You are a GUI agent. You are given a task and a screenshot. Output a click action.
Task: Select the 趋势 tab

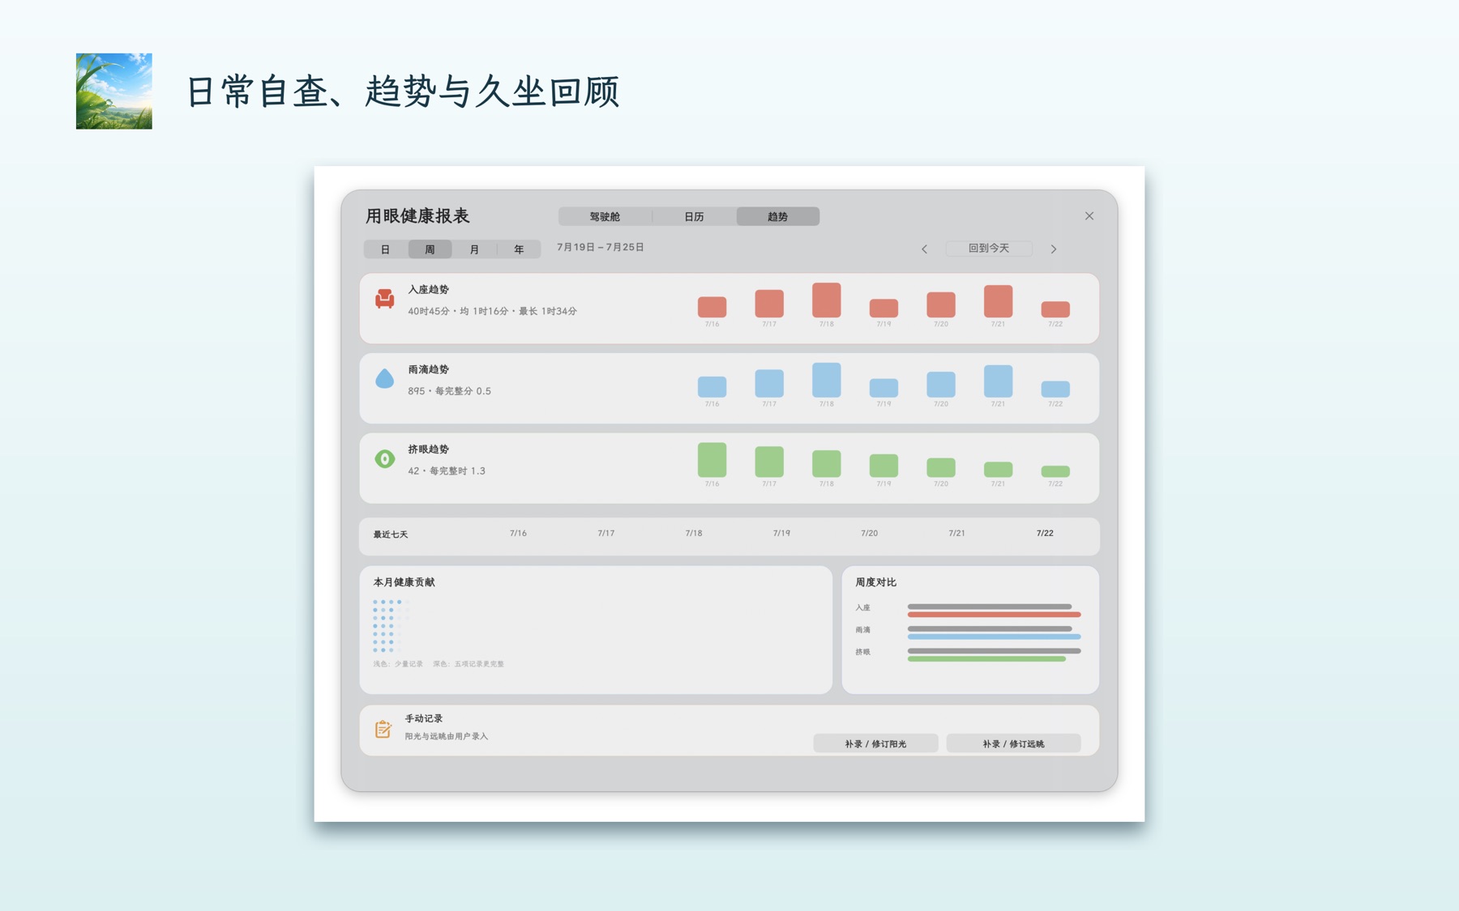click(777, 216)
